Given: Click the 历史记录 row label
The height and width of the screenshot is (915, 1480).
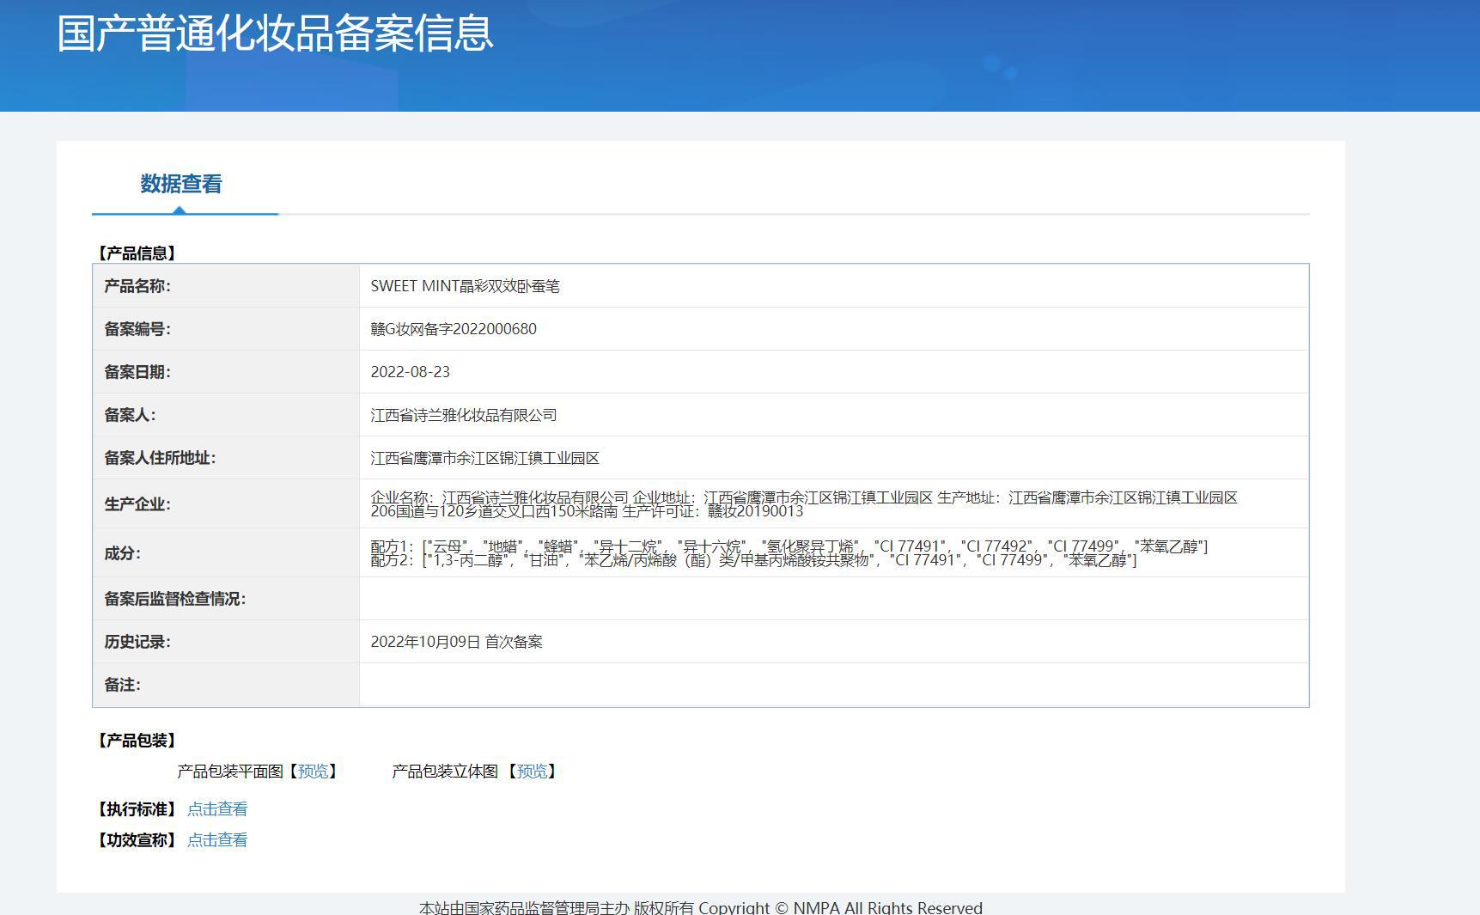Looking at the screenshot, I should pos(137,642).
